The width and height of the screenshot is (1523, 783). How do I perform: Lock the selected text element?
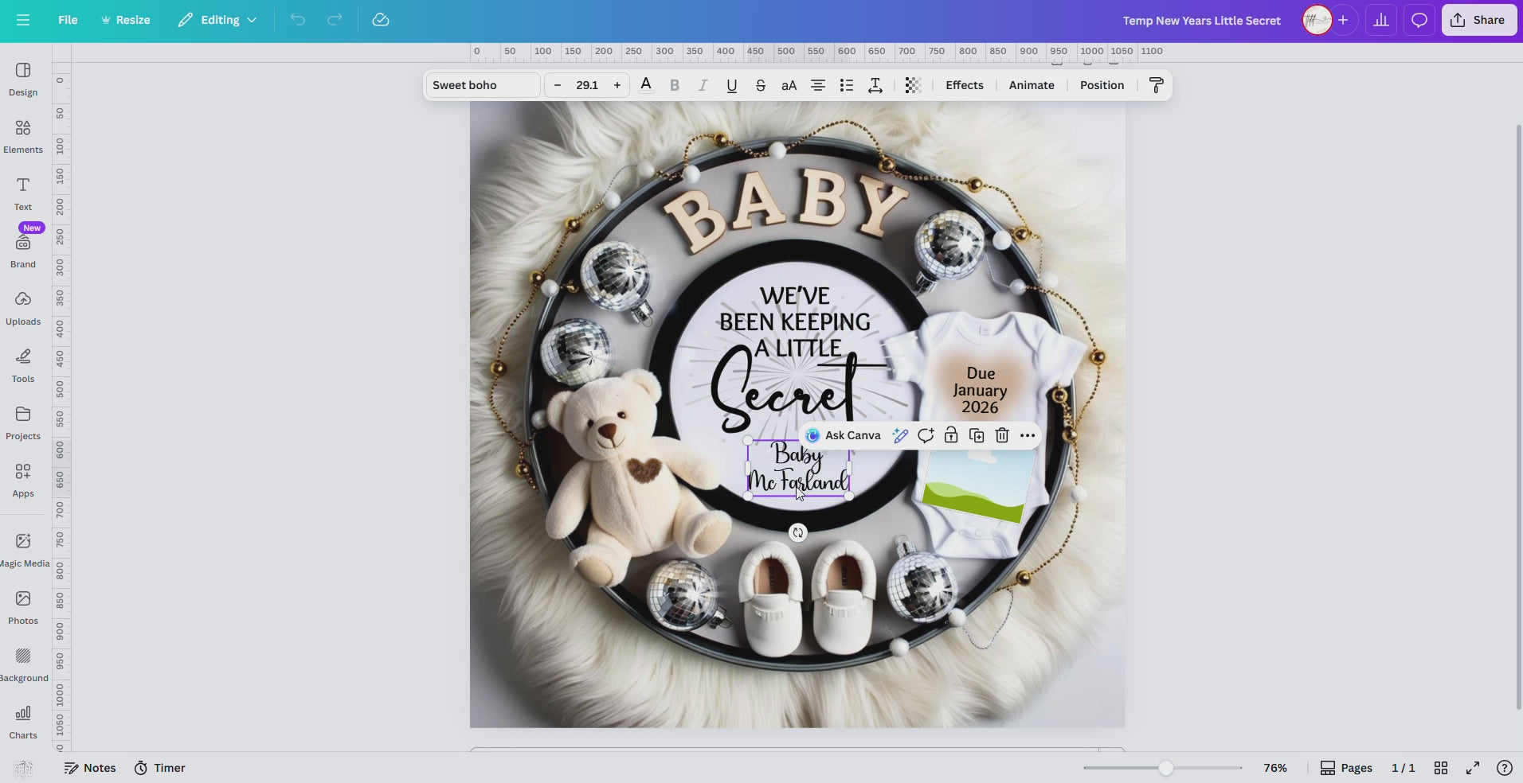950,435
